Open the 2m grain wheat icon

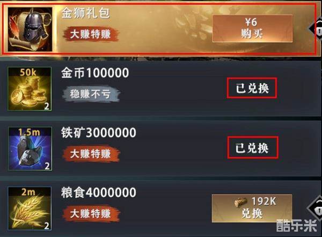pos(30,209)
